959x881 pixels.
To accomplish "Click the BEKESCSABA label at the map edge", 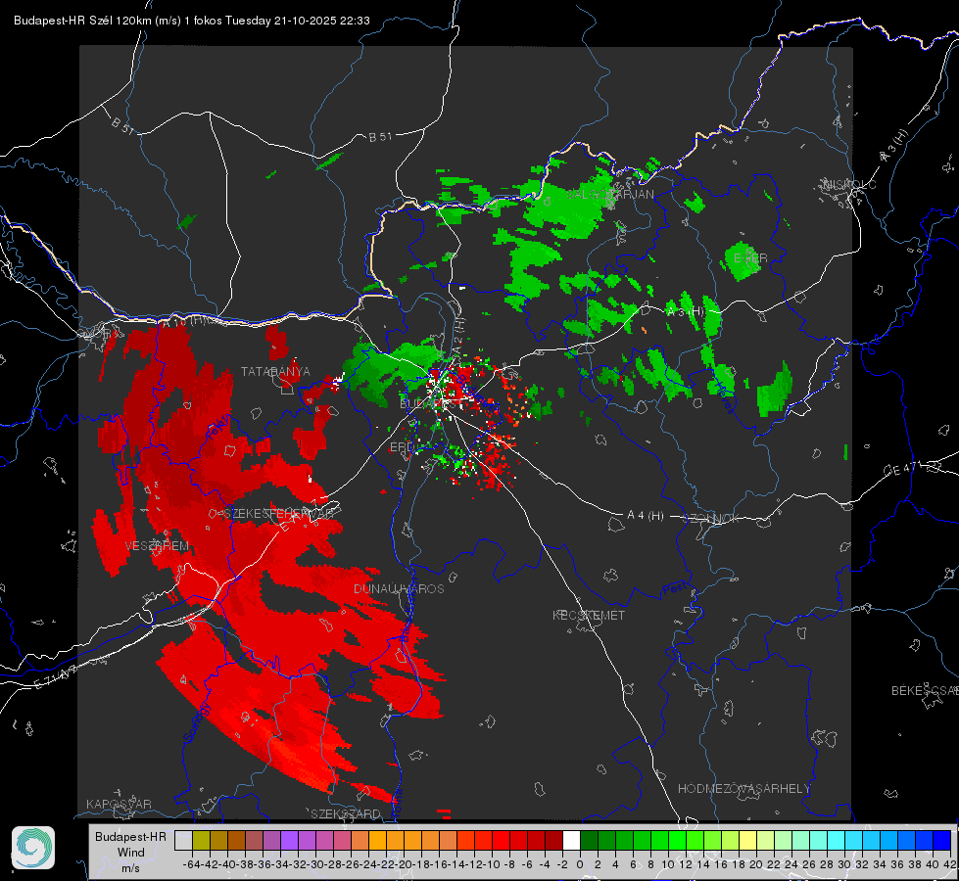I will (925, 691).
